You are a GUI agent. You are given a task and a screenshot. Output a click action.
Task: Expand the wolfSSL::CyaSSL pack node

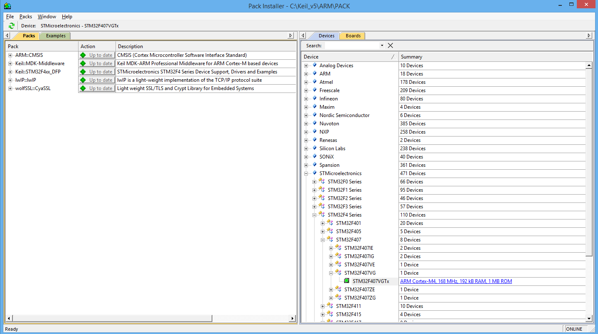[x=10, y=88]
